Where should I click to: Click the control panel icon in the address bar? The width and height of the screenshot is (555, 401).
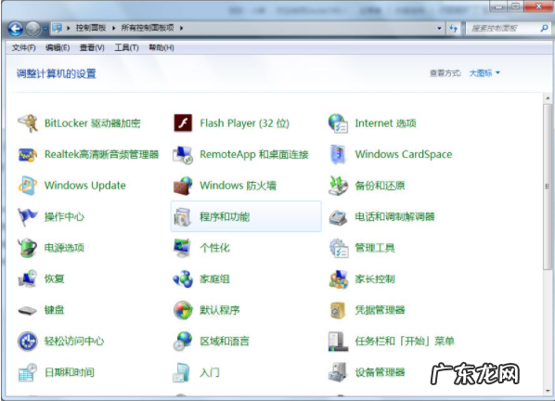pyautogui.click(x=57, y=28)
